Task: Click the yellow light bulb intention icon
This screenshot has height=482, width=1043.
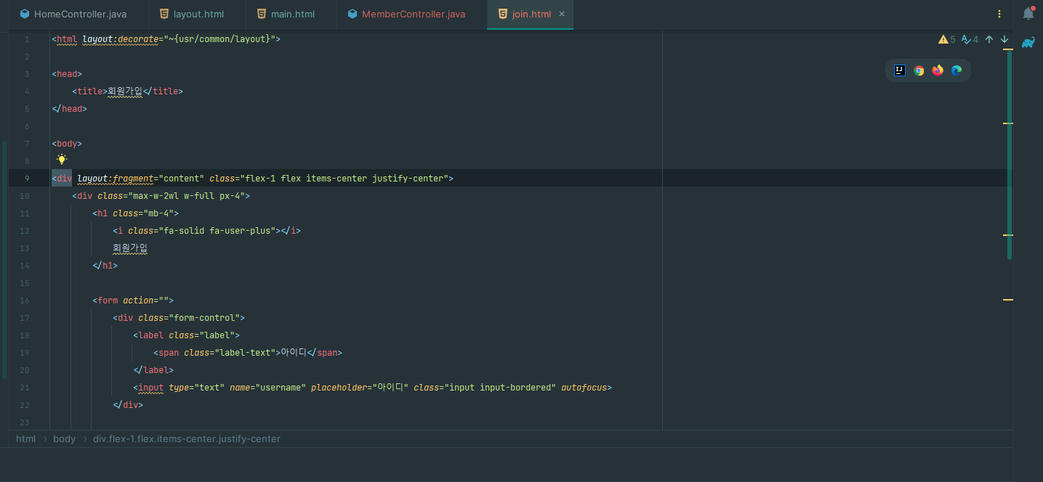Action: [x=62, y=160]
